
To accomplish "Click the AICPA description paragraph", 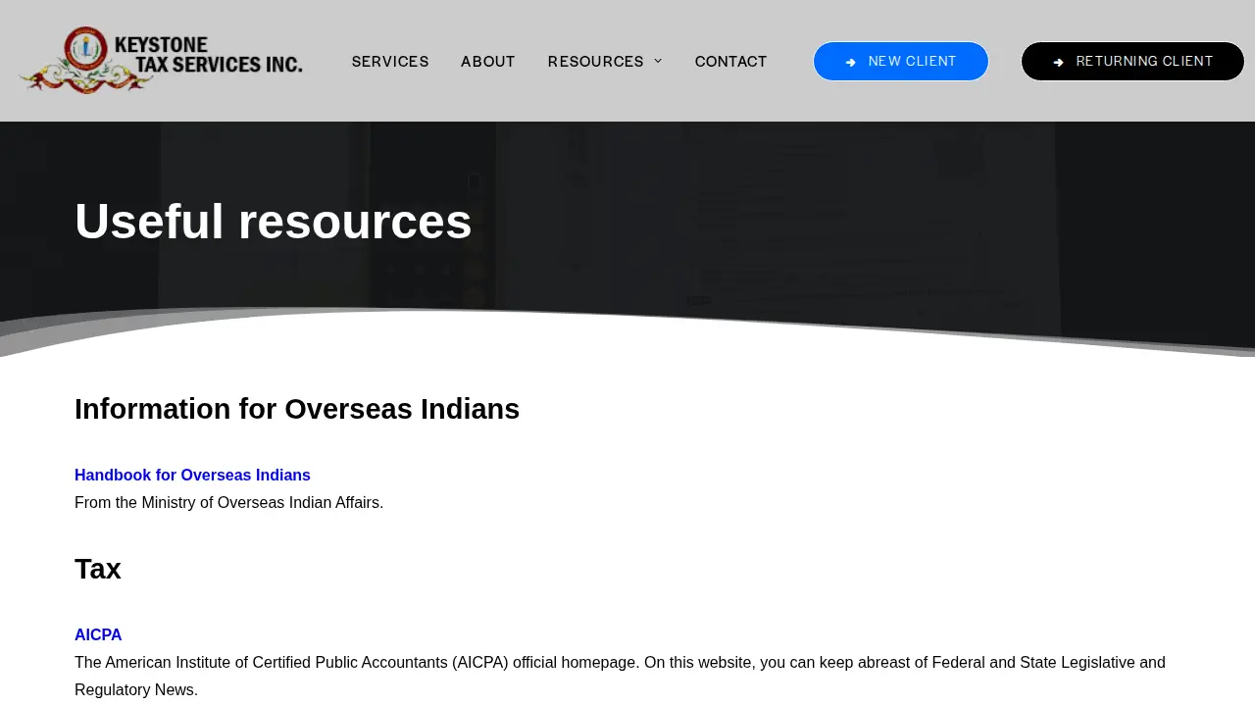I will pyautogui.click(x=620, y=677).
